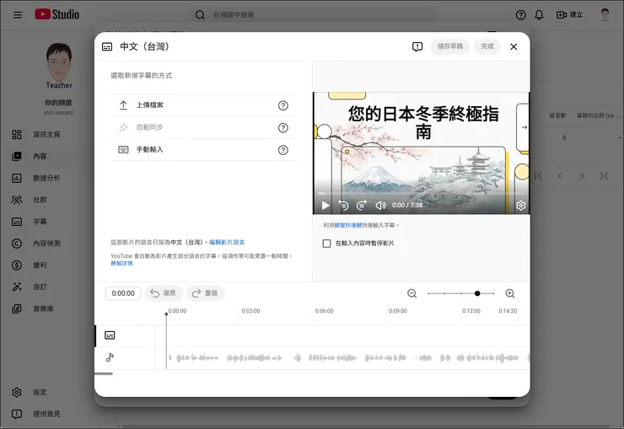Go to next page in background table
Viewport: 624px width, 429px height.
pyautogui.click(x=582, y=176)
